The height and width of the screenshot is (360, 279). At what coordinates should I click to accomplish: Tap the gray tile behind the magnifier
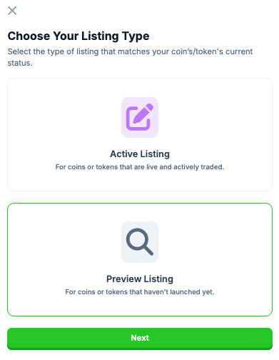[x=140, y=242]
